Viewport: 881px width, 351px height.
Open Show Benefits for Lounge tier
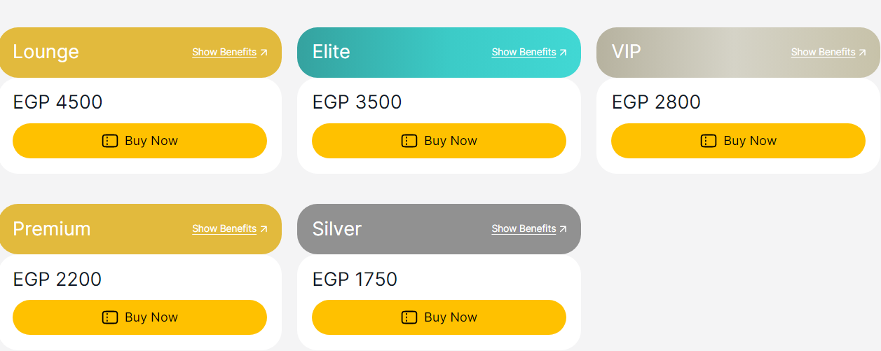[x=224, y=53]
